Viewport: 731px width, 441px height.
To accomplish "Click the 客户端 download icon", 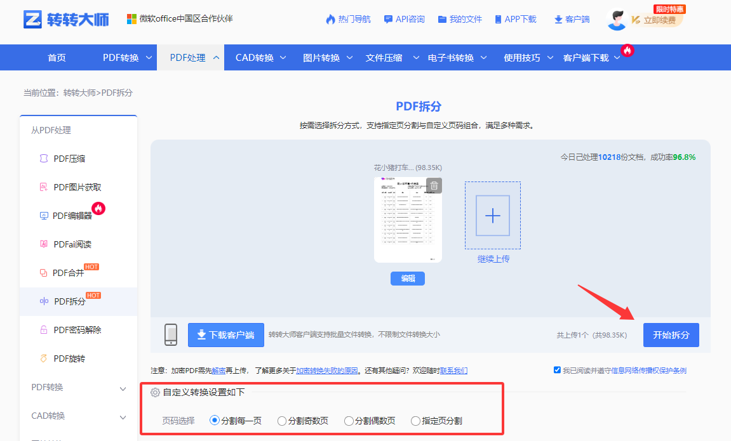I will 558,20.
